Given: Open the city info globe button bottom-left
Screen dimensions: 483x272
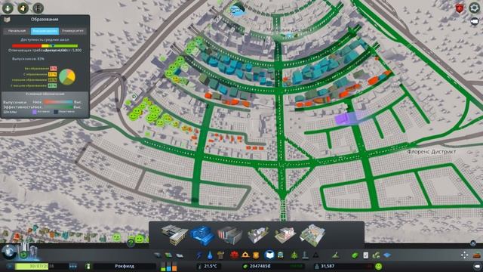Looking at the screenshot, I should (8, 252).
